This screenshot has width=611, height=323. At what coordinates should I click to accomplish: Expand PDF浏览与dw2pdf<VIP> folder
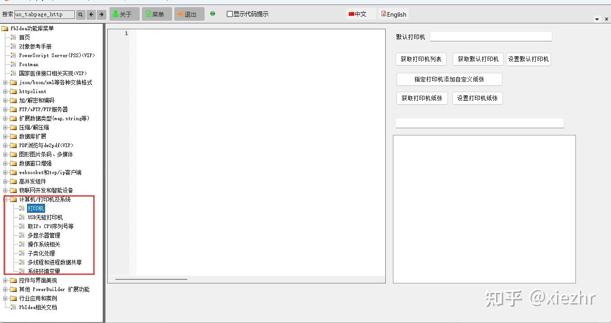pos(5,145)
